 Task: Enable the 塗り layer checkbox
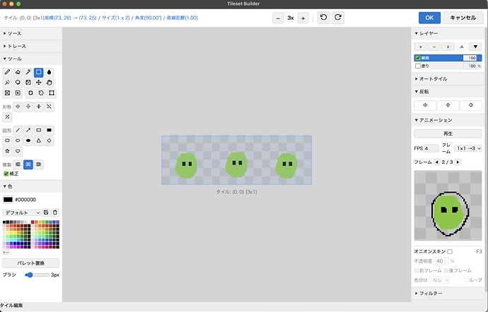click(418, 66)
